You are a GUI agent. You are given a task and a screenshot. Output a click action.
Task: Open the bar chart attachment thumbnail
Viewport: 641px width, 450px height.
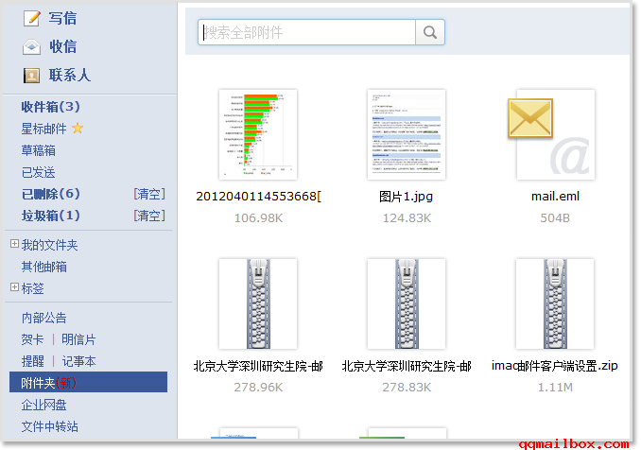click(258, 134)
